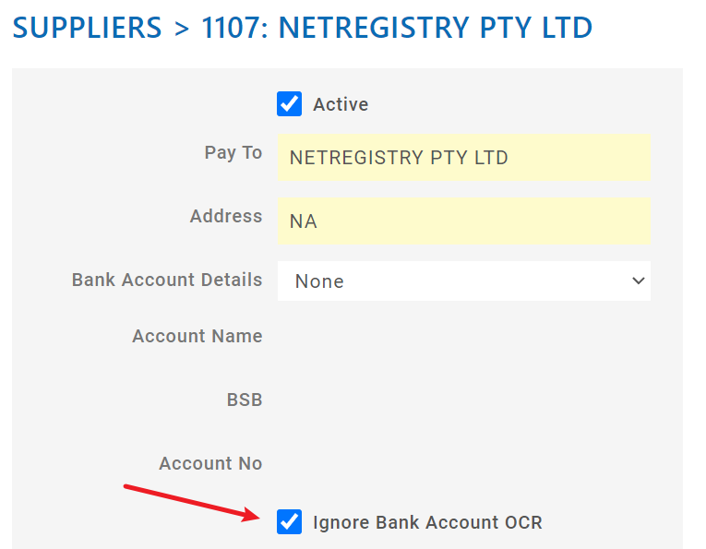
Task: Click the red arrow annotation
Action: (196, 502)
